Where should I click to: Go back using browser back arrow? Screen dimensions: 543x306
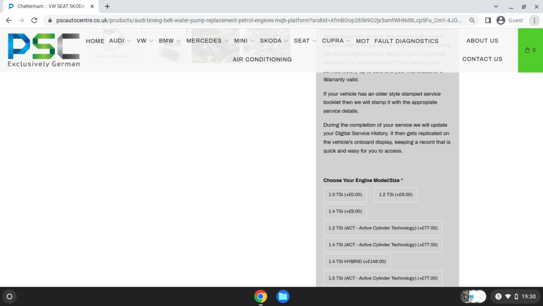(x=9, y=21)
